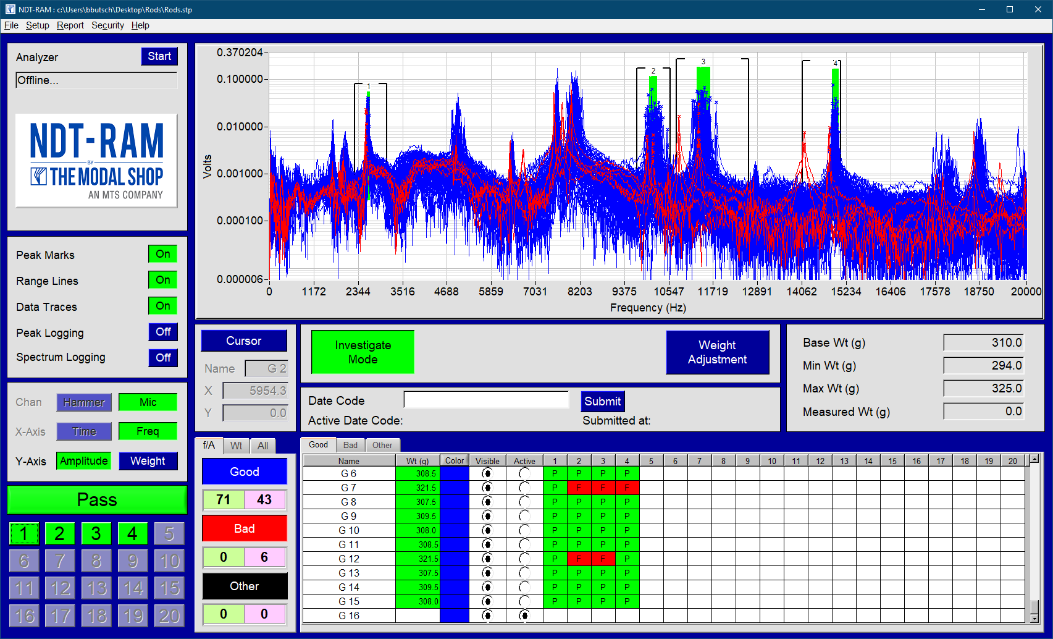Select Active radio for G 16 row
Image resolution: width=1053 pixels, height=639 pixels.
coord(524,616)
